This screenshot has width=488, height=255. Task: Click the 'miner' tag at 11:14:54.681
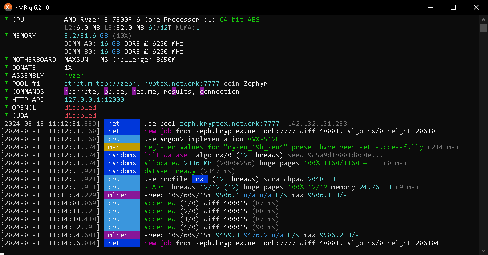[x=122, y=235]
